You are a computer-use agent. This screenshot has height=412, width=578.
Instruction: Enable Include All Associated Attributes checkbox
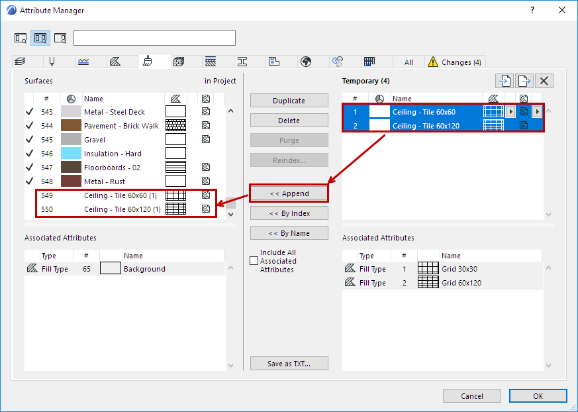pyautogui.click(x=254, y=261)
